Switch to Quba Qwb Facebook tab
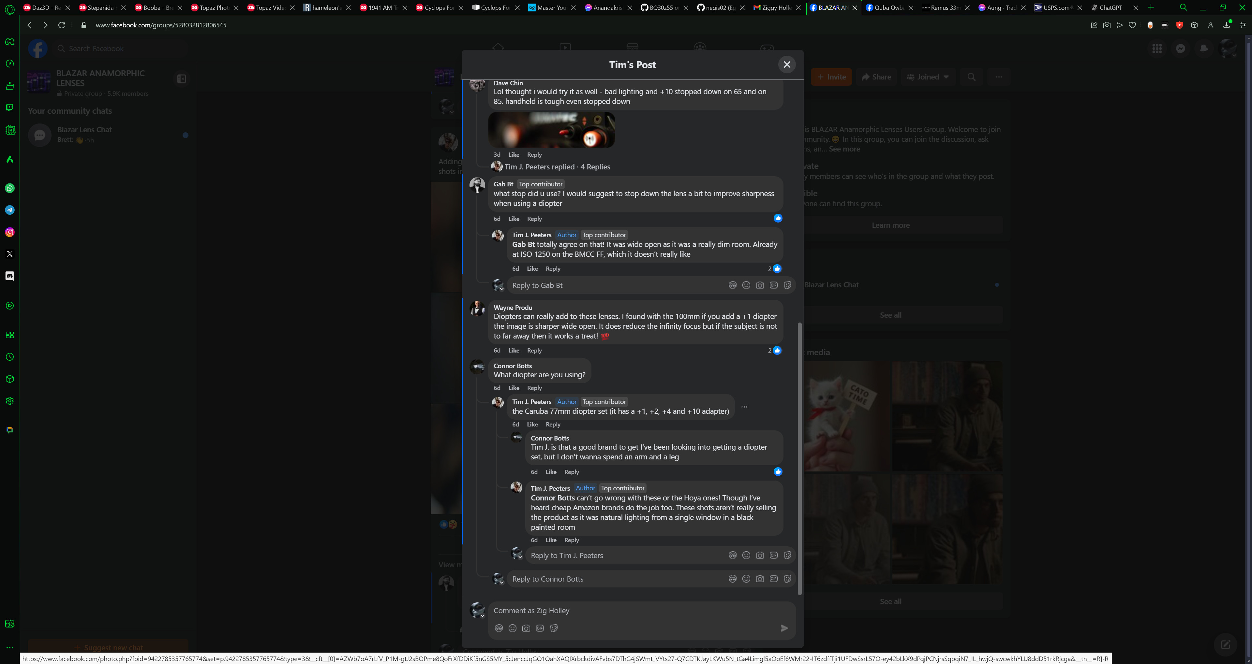Viewport: 1252px width, 664px height. [889, 7]
